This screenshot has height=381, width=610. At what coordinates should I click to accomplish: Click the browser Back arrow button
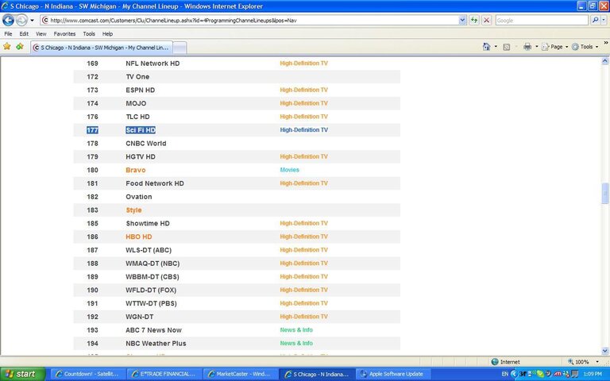tap(8, 20)
